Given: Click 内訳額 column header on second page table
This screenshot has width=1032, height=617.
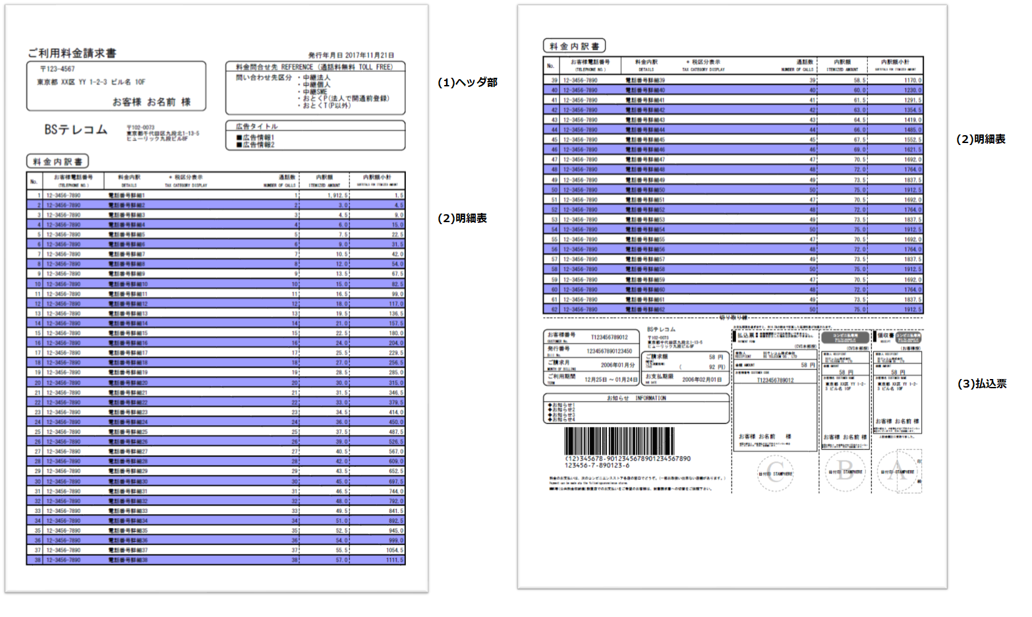Looking at the screenshot, I should tap(842, 62).
